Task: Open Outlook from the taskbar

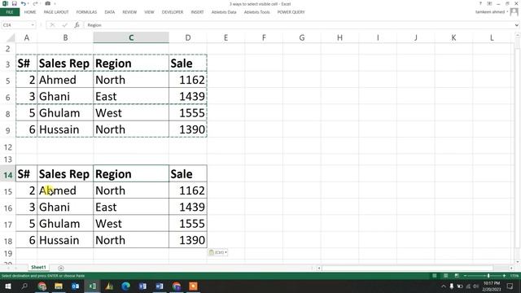Action: pyautogui.click(x=76, y=286)
